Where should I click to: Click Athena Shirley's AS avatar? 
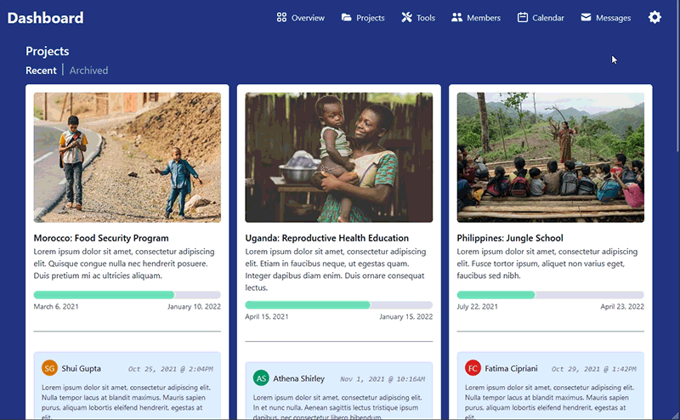click(261, 378)
